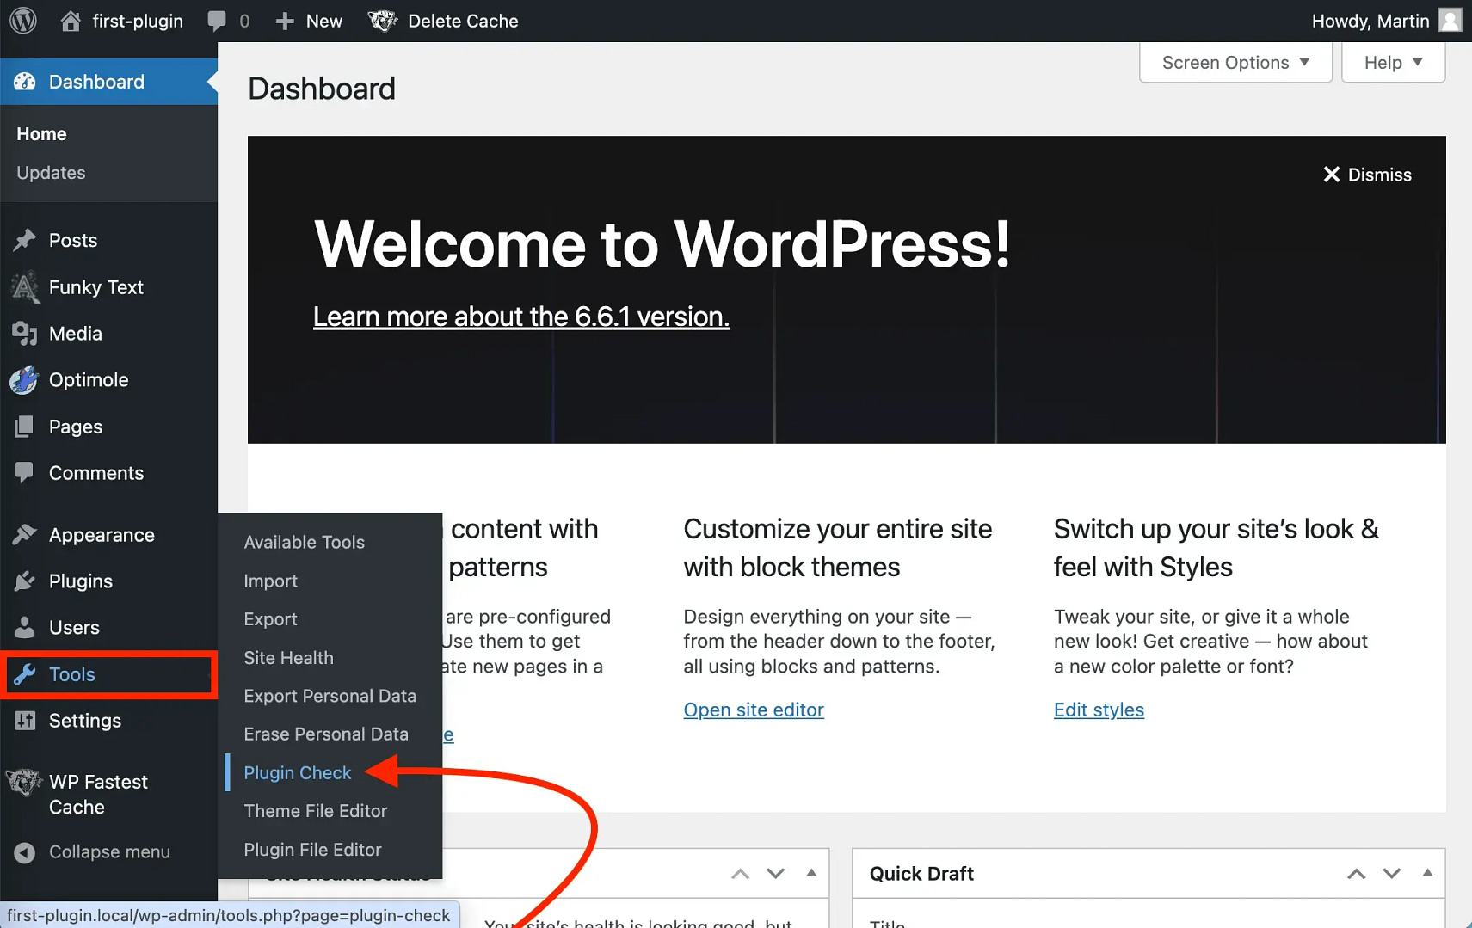Click the Pages icon in sidebar
Screen dimensions: 1472x928
[25, 427]
